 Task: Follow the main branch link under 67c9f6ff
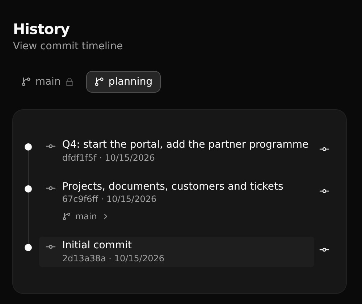pyautogui.click(x=85, y=216)
